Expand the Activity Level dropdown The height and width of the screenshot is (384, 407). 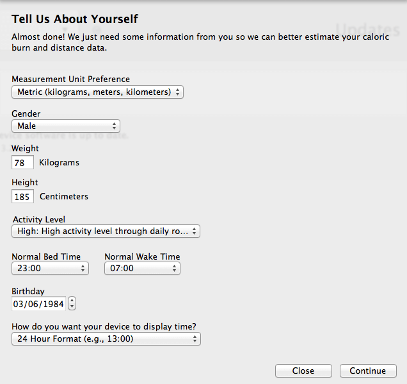pyautogui.click(x=106, y=231)
